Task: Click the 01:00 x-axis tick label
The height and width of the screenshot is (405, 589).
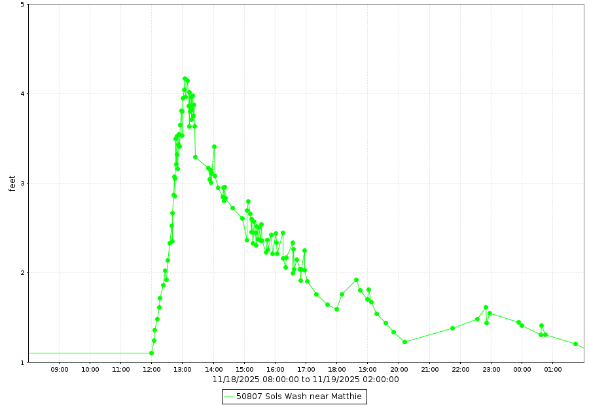Action: (x=552, y=369)
